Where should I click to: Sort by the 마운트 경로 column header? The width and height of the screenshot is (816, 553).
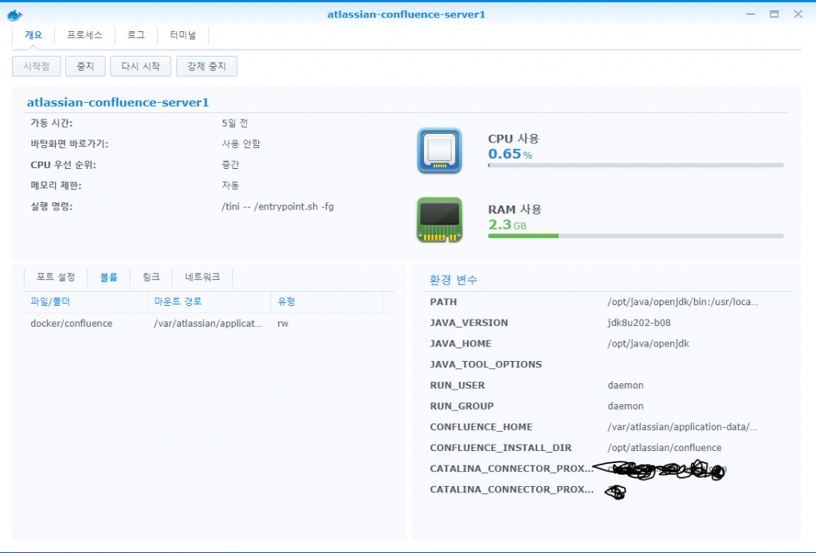click(x=209, y=302)
